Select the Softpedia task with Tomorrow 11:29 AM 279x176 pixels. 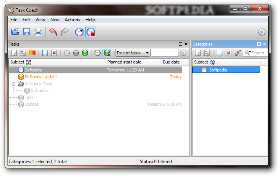tap(95, 70)
